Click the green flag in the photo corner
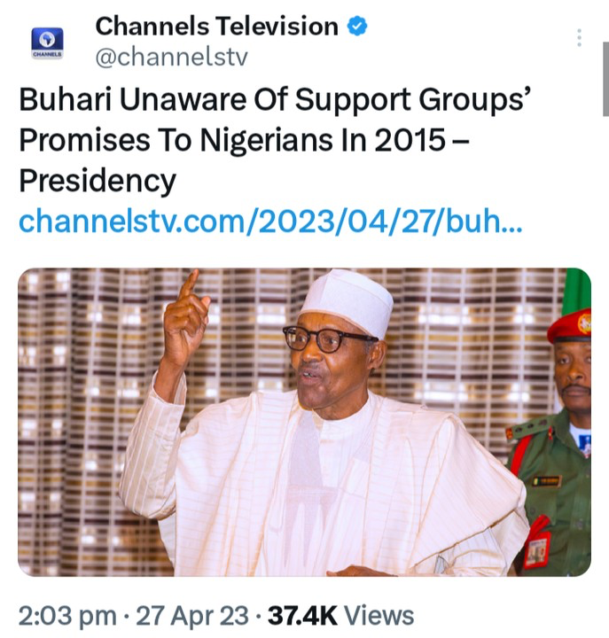This screenshot has width=609, height=638. 576,291
